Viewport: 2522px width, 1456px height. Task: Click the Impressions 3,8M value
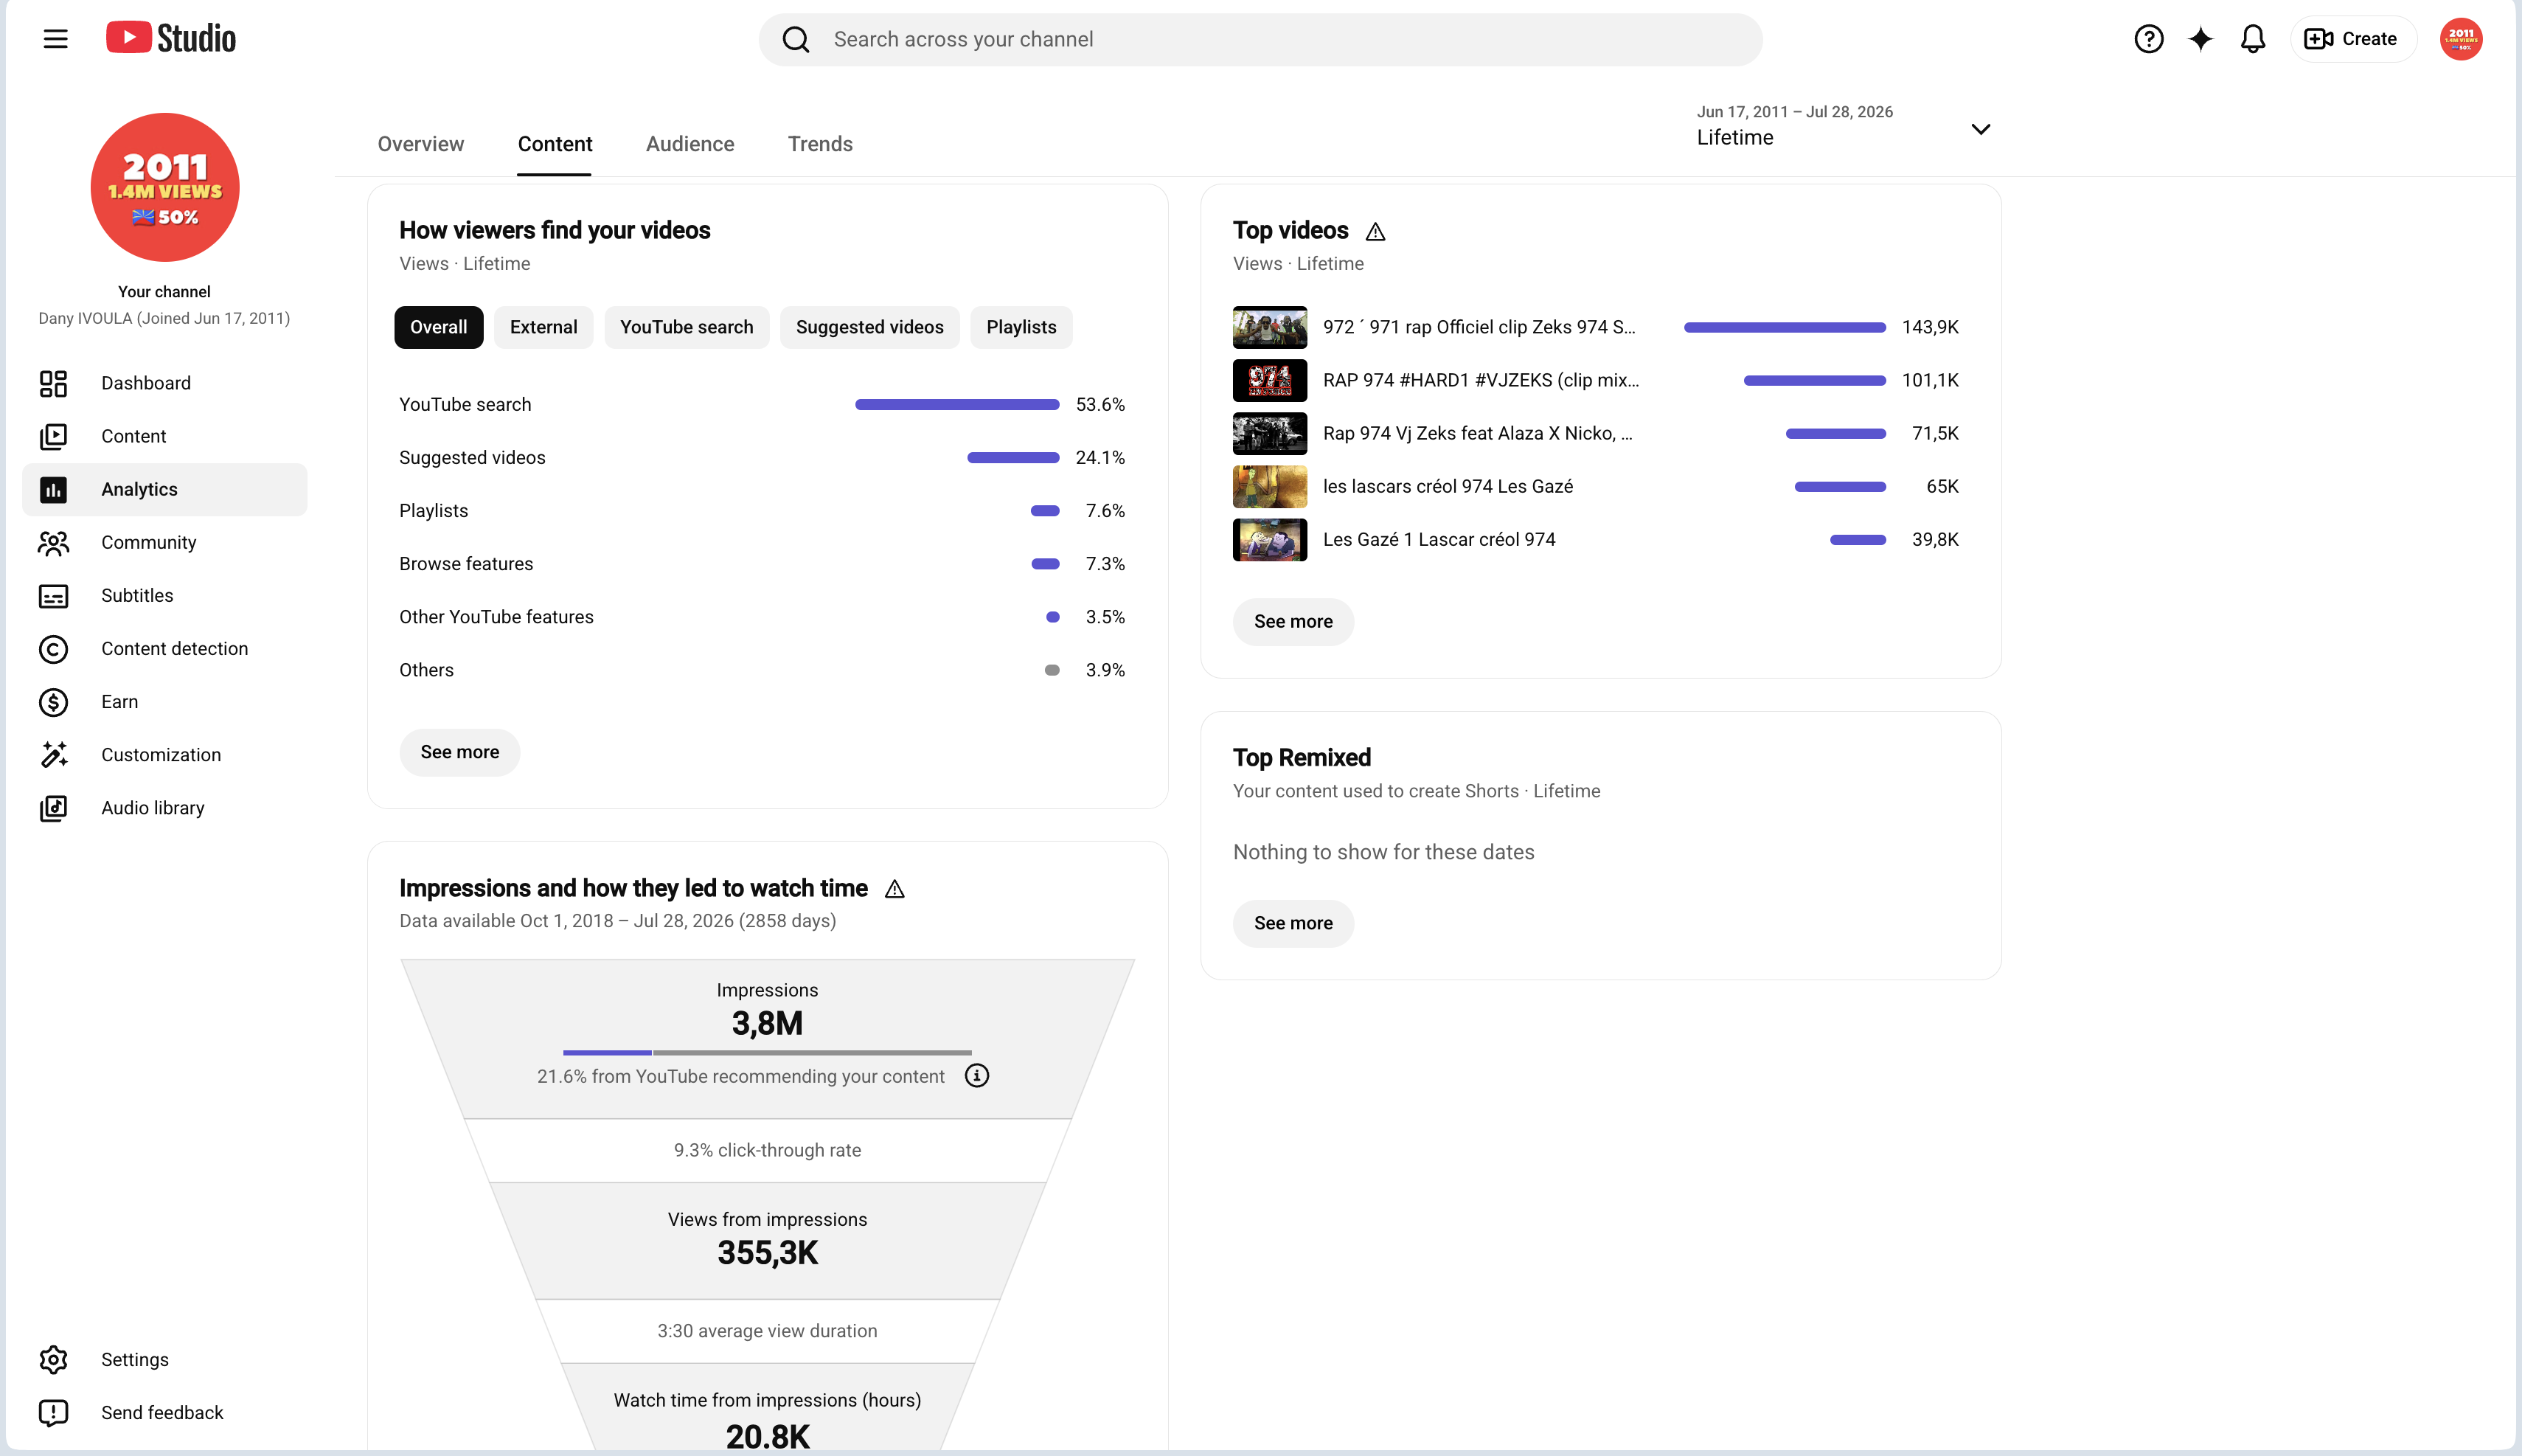click(767, 1023)
